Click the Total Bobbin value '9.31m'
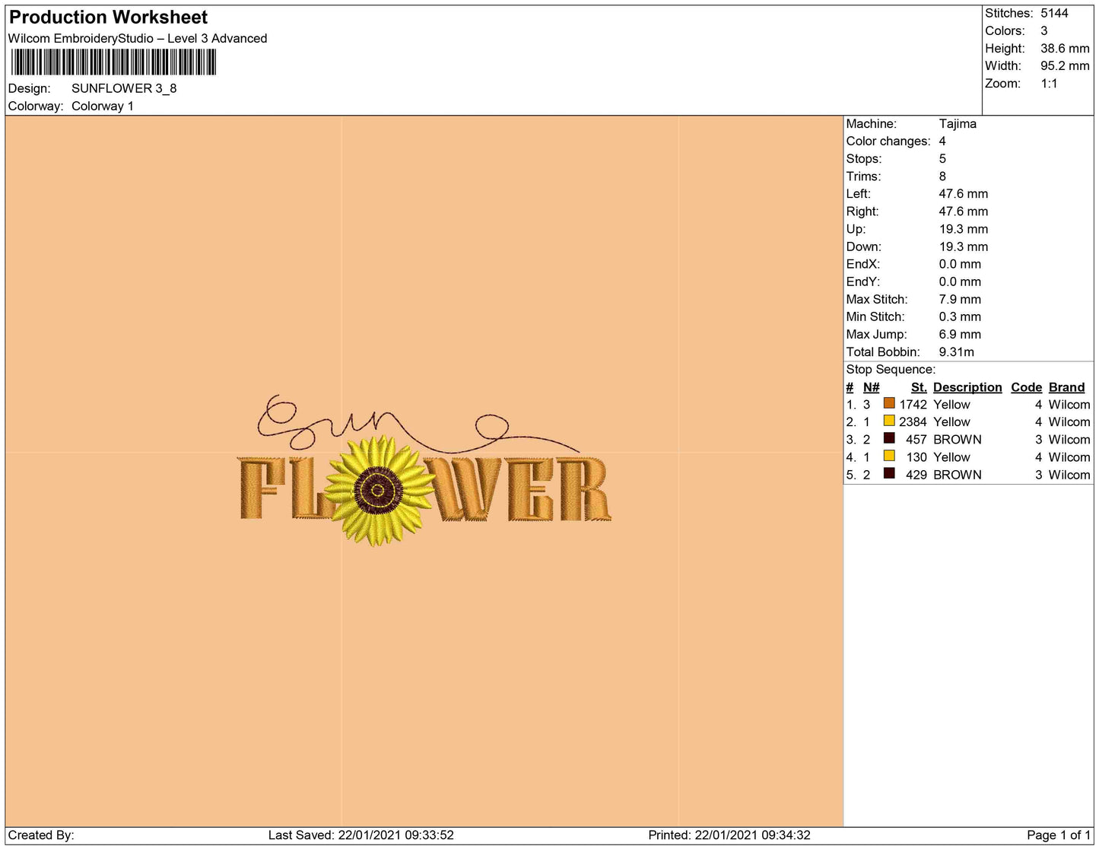The width and height of the screenshot is (1099, 846). coord(957,351)
